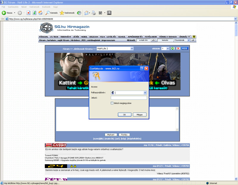This screenshot has height=185, width=238.
Task: Click the blue RSS feed button
Action: click(185, 49)
